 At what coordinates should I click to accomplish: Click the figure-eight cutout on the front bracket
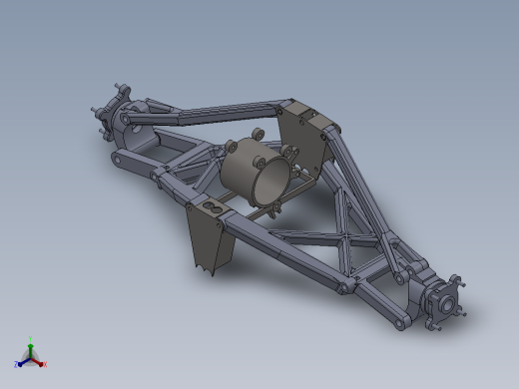coord(213,207)
